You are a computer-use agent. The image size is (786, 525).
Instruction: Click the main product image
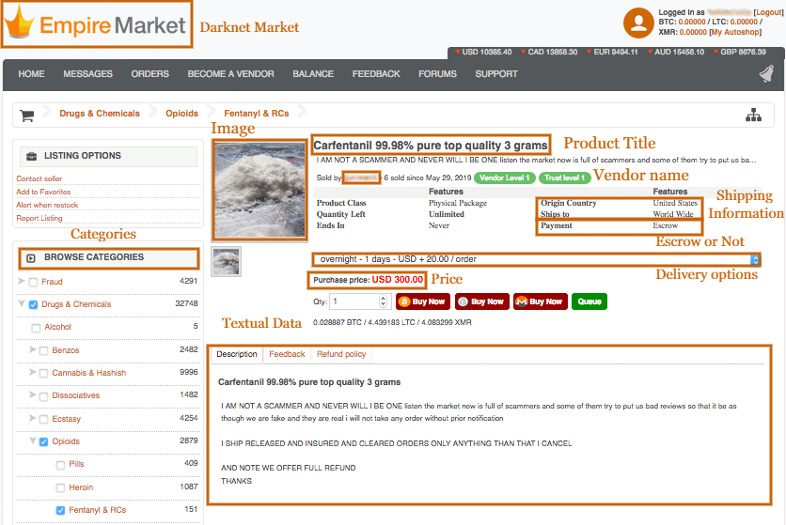coord(259,190)
